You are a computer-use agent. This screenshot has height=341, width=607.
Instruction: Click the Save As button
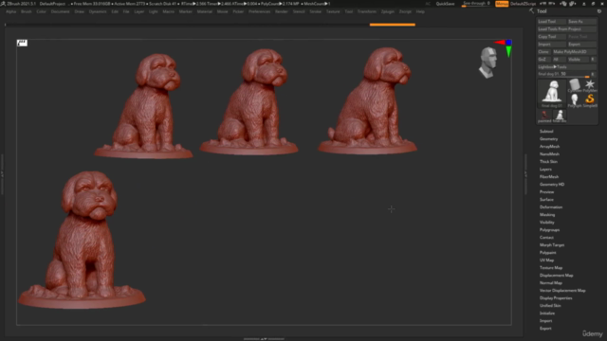click(x=581, y=22)
